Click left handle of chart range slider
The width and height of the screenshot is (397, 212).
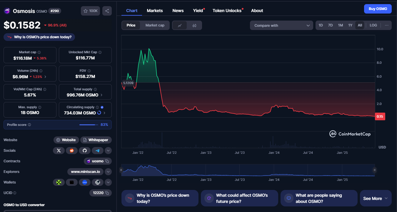pos(121,170)
